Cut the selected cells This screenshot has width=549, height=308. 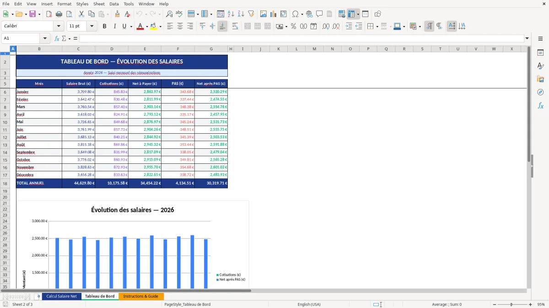(x=81, y=14)
